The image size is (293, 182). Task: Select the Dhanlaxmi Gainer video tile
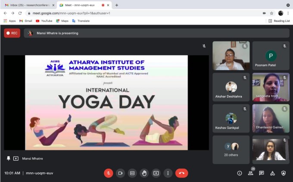point(271,118)
